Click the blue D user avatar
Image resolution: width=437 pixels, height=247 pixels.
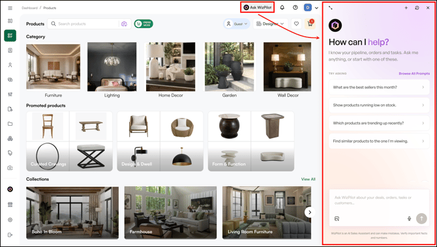[308, 8]
